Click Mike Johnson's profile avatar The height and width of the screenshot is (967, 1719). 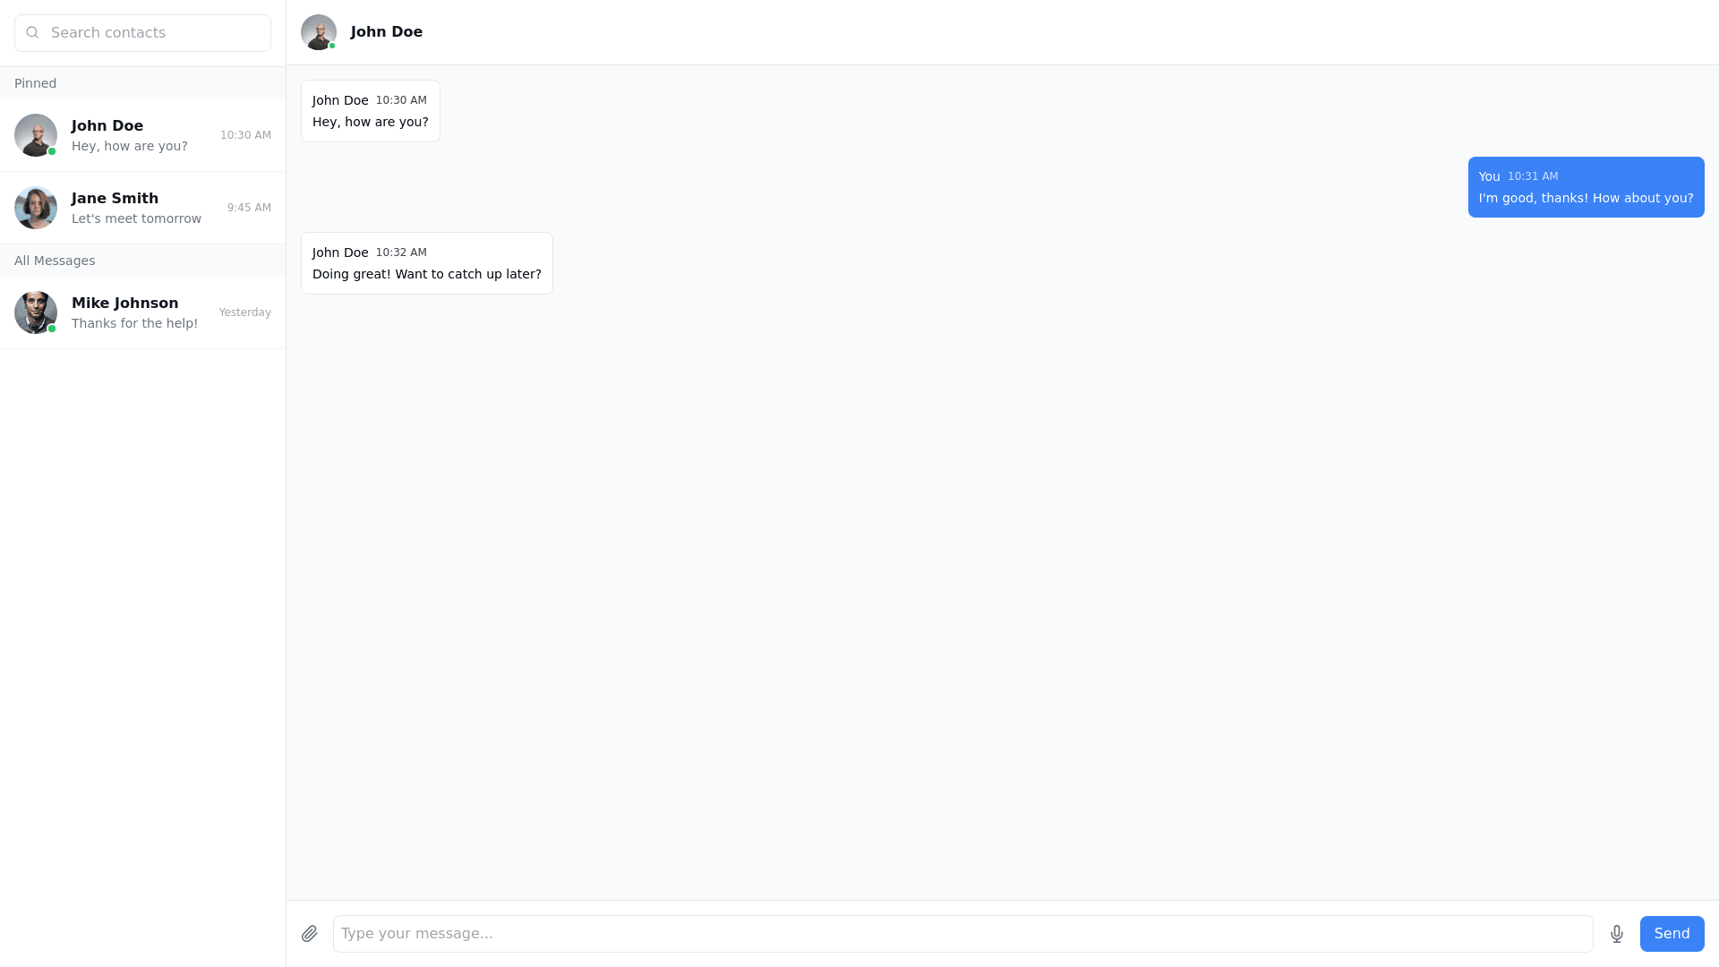coord(36,312)
